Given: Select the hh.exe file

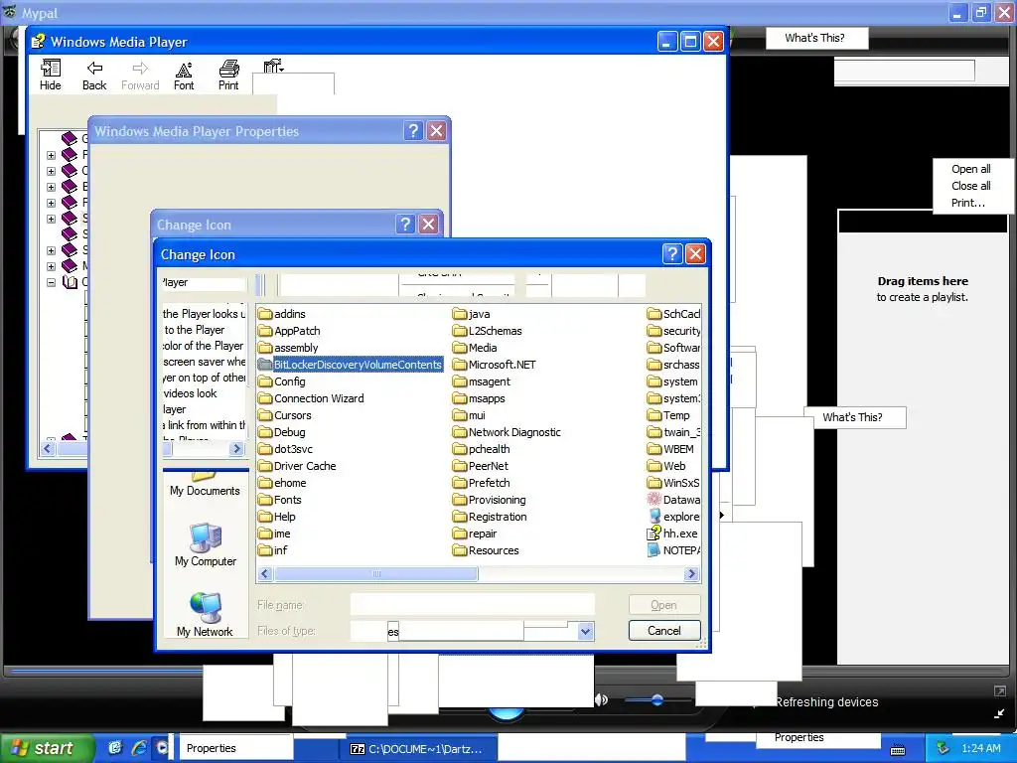Looking at the screenshot, I should coord(673,534).
